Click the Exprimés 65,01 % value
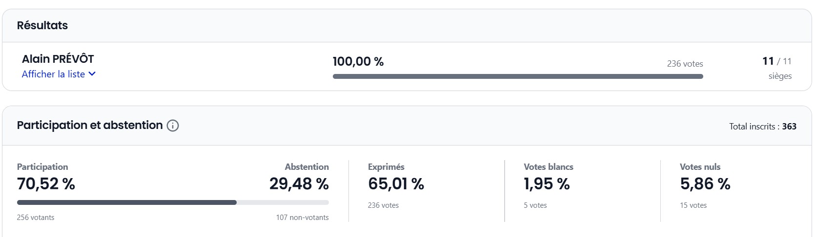 [396, 184]
